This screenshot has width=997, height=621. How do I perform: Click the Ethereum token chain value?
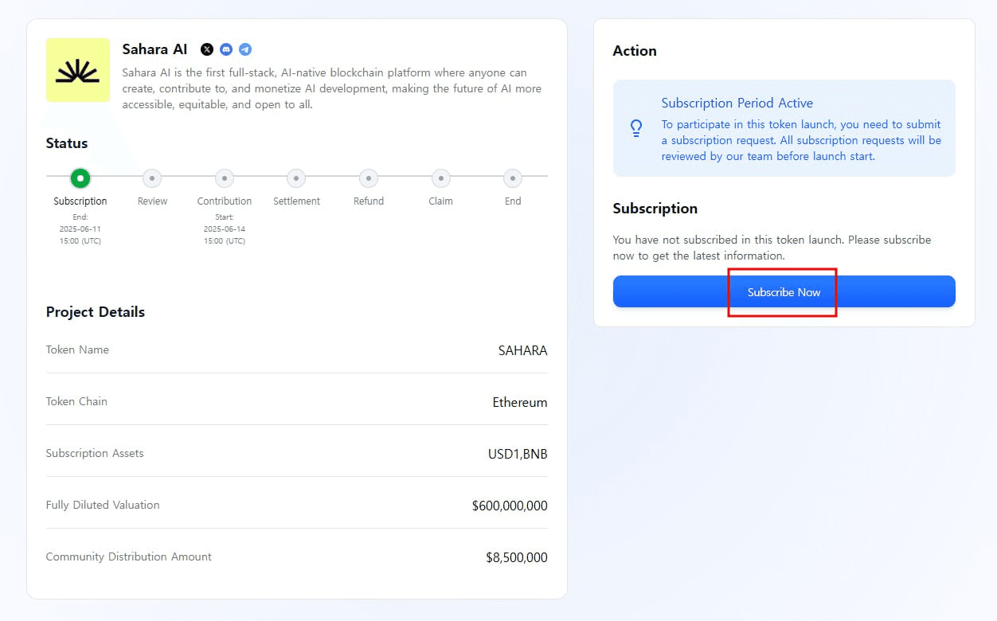pos(519,402)
